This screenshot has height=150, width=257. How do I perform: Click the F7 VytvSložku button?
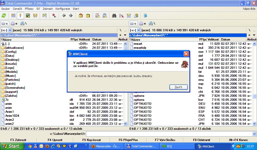[165, 140]
